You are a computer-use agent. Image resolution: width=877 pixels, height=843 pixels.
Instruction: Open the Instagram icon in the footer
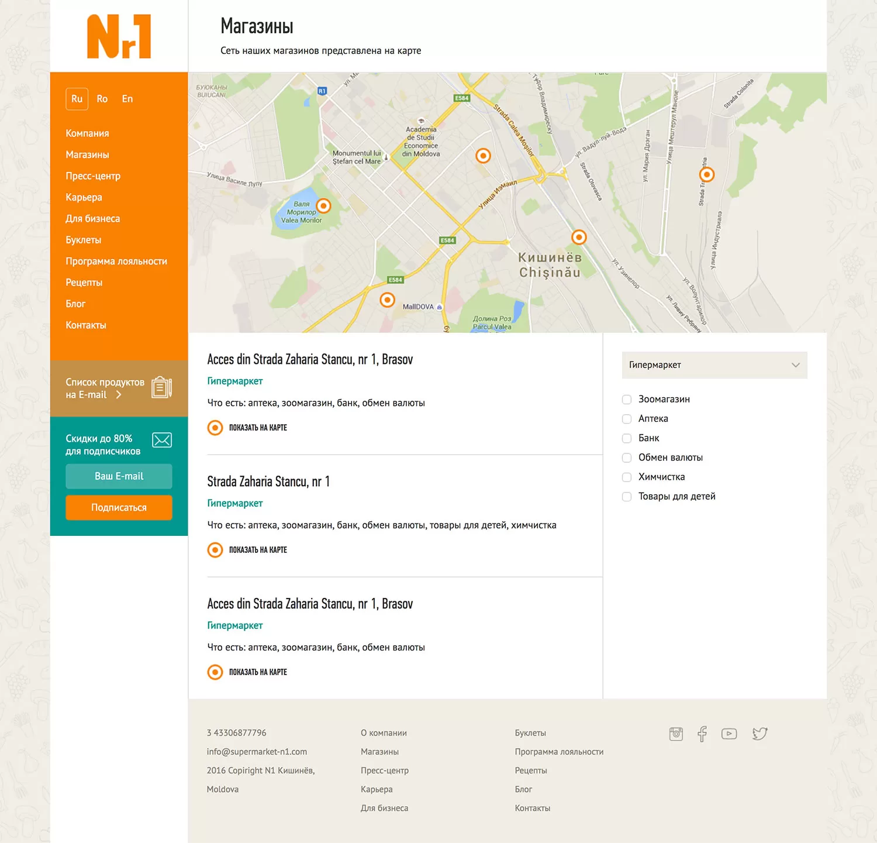(x=676, y=734)
